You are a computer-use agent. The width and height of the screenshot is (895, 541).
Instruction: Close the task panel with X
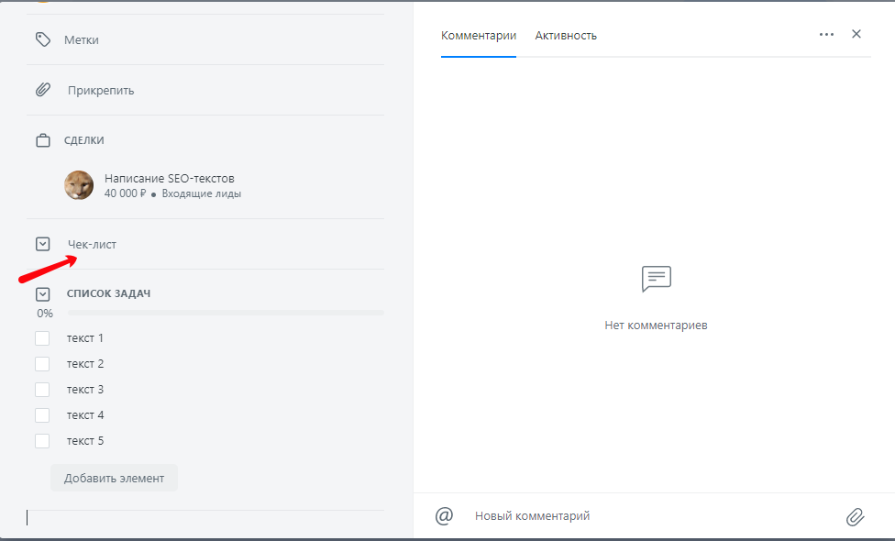(x=856, y=34)
